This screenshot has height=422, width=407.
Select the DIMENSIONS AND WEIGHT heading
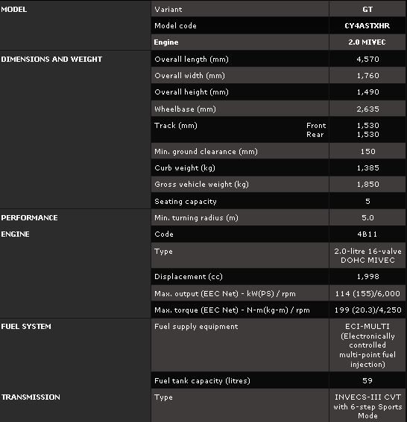tap(51, 60)
